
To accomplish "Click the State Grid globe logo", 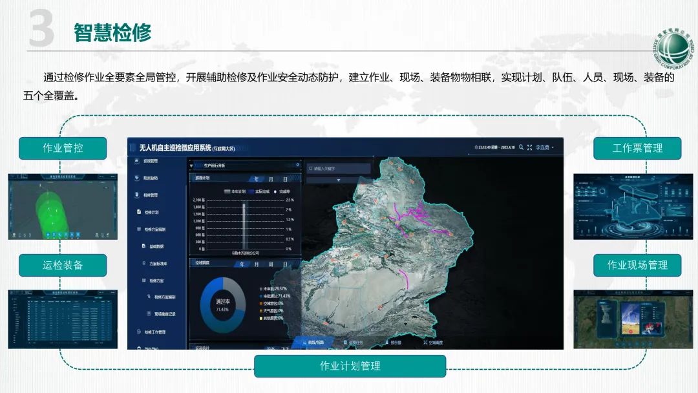I will coord(673,48).
